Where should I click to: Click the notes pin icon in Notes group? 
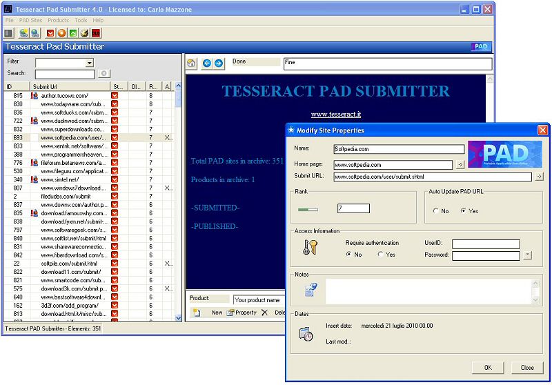point(310,290)
